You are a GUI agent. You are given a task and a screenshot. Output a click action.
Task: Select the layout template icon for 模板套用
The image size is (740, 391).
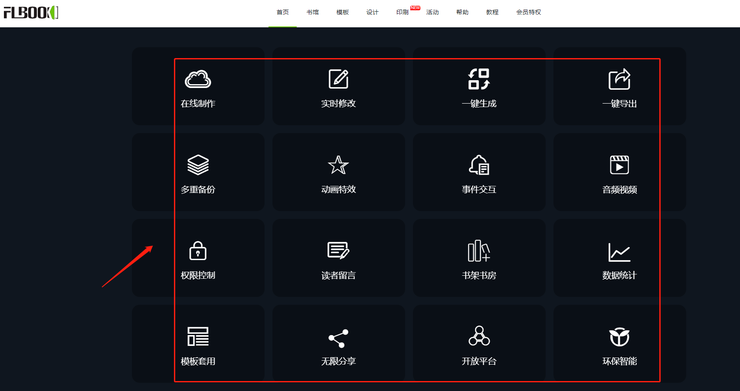pyautogui.click(x=198, y=336)
